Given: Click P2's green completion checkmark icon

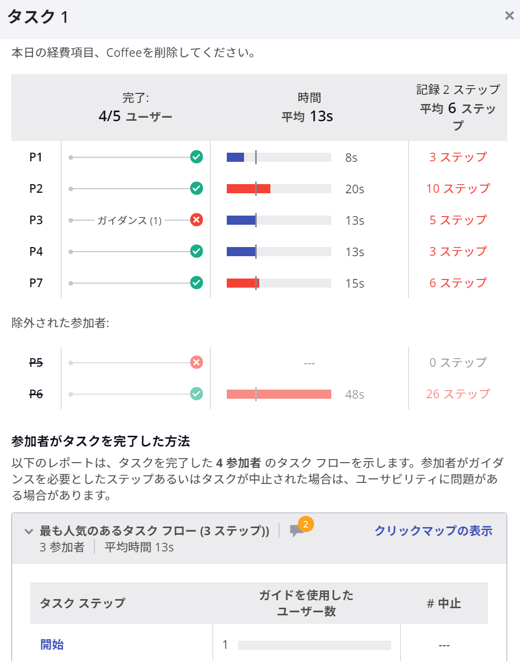Looking at the screenshot, I should pyautogui.click(x=196, y=189).
